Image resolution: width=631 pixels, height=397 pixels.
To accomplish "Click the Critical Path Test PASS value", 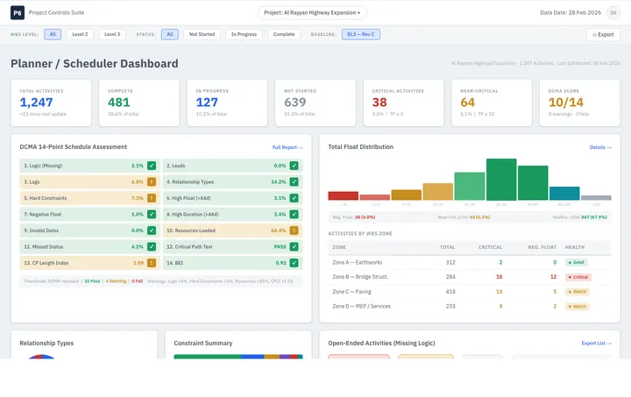I will [280, 246].
